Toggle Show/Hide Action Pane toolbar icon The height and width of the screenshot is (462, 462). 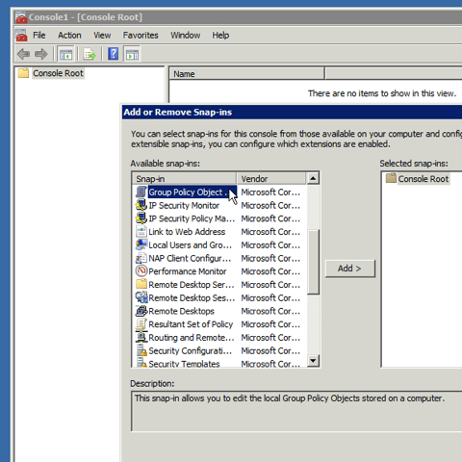tap(132, 54)
